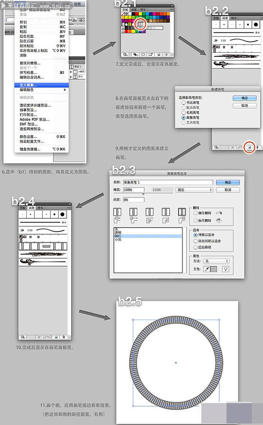Open the 固定 scale dropdown

(x=194, y=190)
